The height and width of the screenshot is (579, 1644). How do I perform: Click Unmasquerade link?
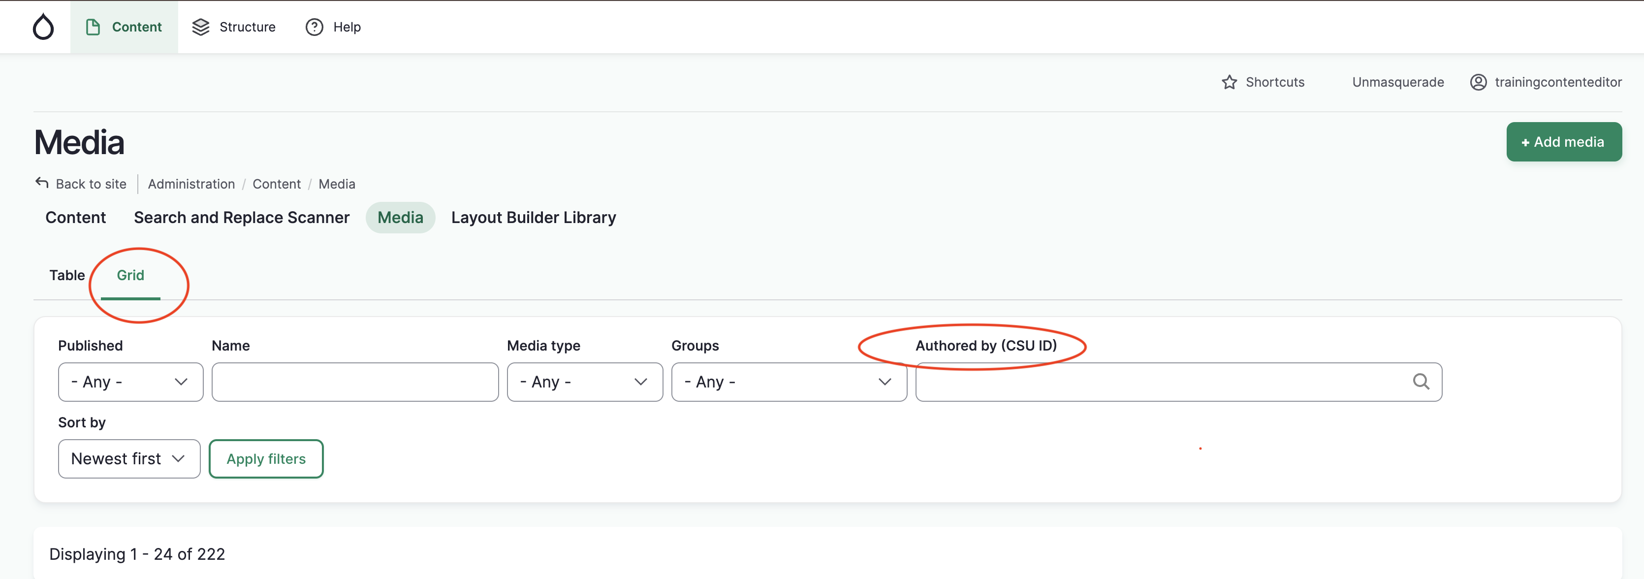(x=1398, y=82)
